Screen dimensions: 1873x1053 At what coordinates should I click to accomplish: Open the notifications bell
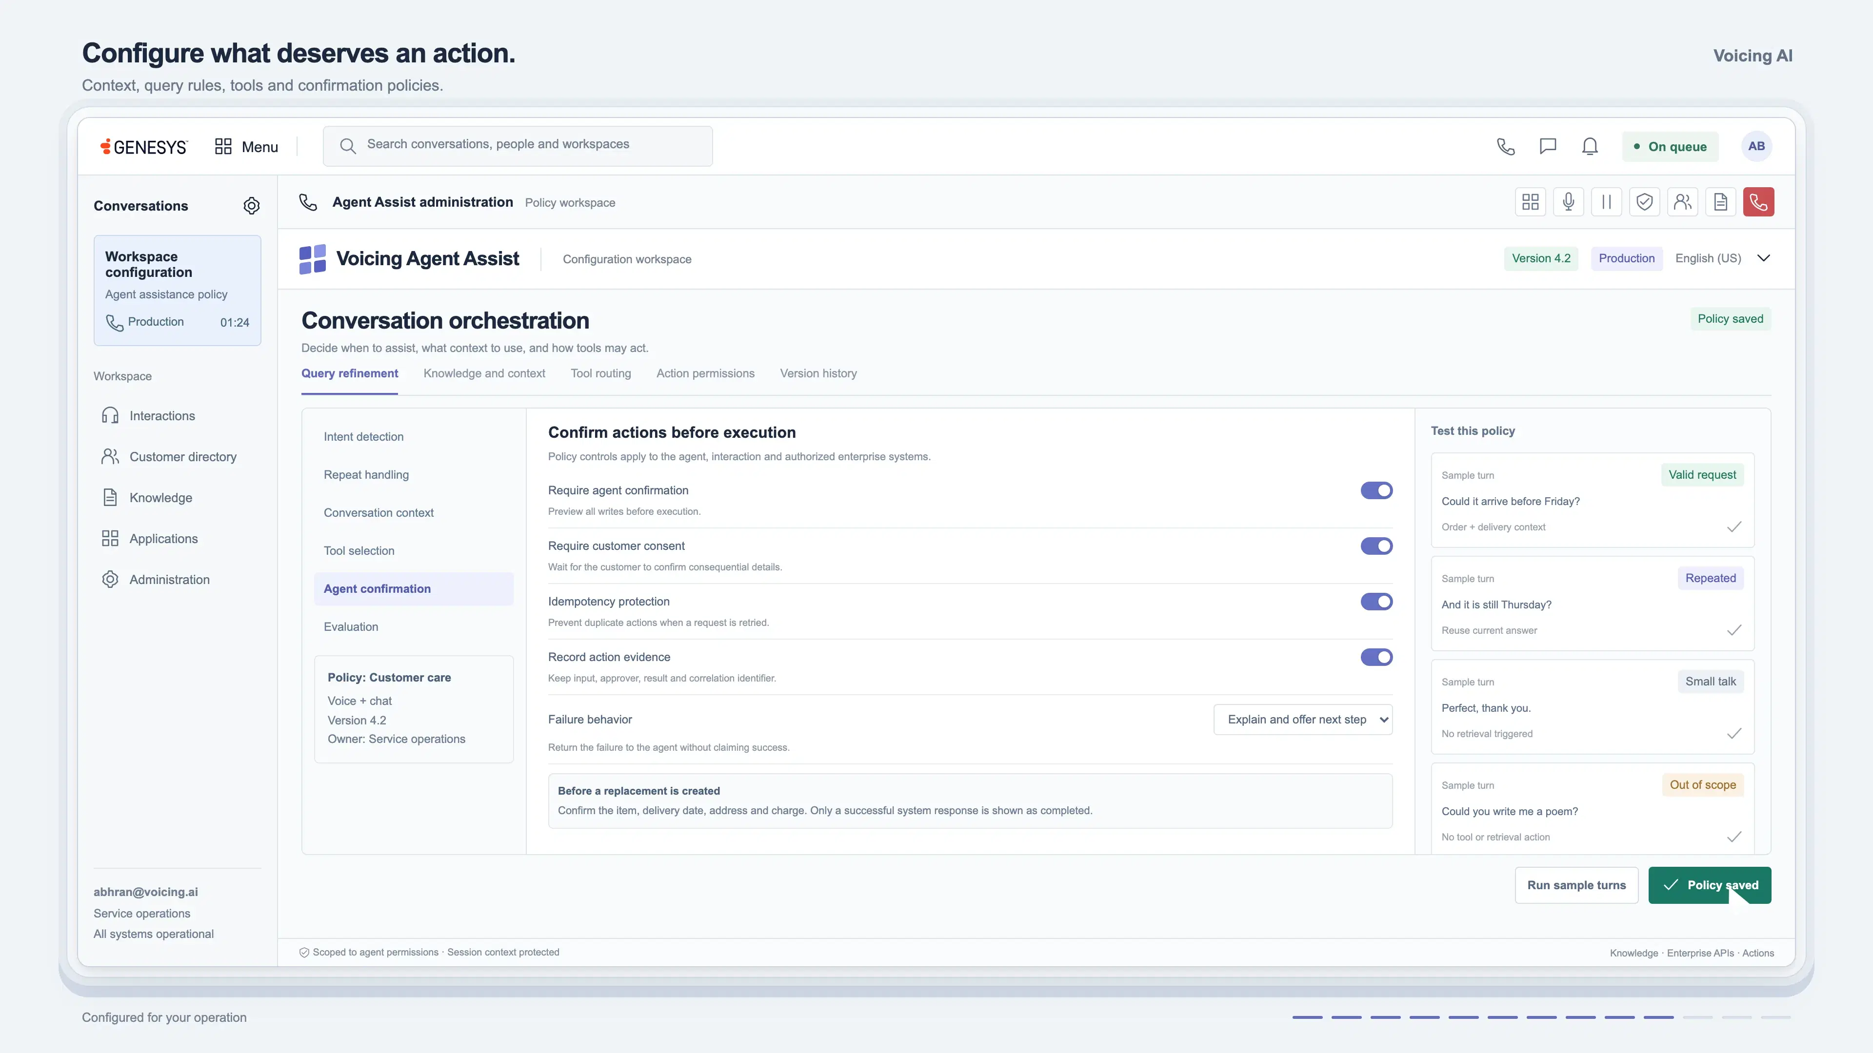point(1590,147)
